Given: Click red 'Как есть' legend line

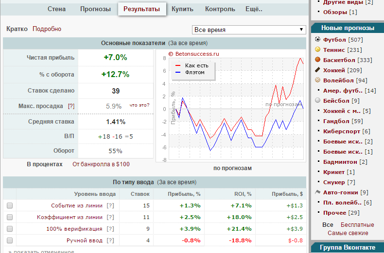Looking at the screenshot, I should (178, 66).
